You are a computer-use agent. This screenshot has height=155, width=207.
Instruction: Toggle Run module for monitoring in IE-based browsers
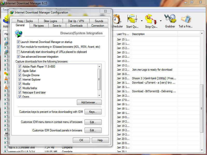18,47
